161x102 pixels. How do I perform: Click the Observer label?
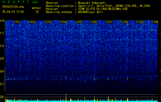tap(52, 3)
